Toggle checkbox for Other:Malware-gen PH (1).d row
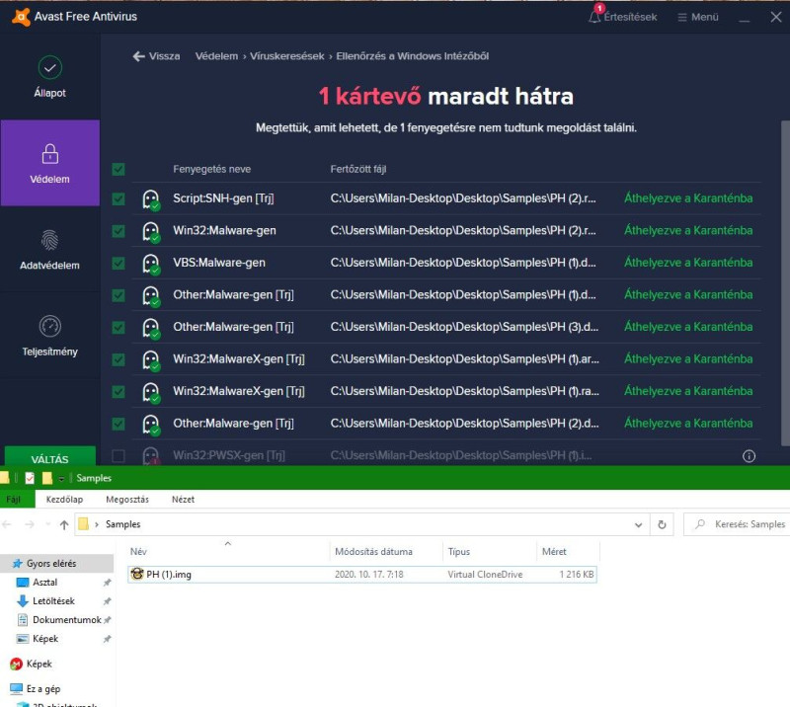This screenshot has width=790, height=707. [118, 295]
